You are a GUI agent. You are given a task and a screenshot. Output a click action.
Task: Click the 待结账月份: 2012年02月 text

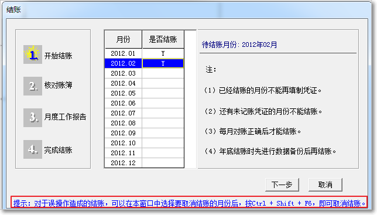[239, 45]
